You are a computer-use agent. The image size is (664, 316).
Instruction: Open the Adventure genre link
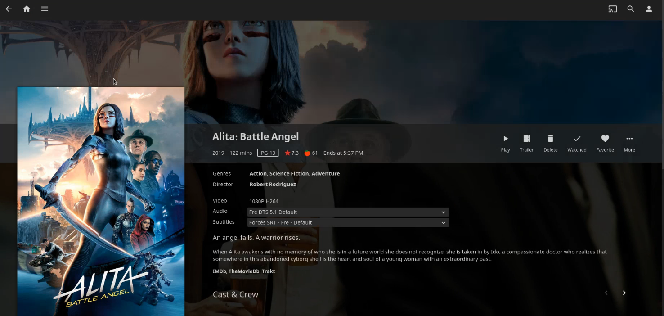pos(326,173)
